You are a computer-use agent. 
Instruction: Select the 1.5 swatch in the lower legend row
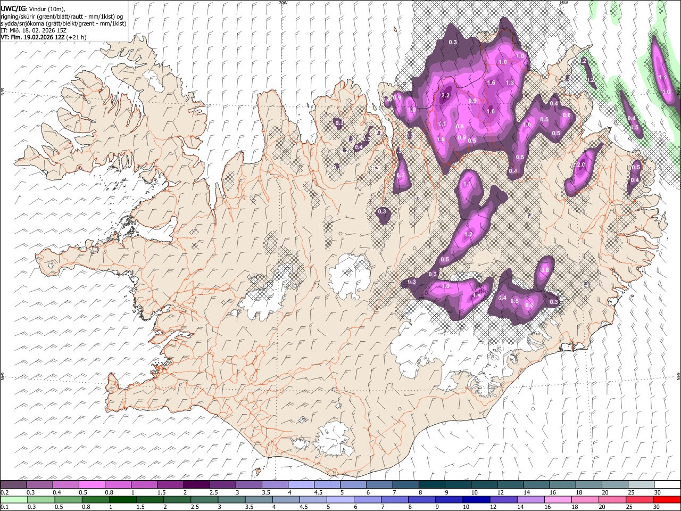pyautogui.click(x=150, y=499)
